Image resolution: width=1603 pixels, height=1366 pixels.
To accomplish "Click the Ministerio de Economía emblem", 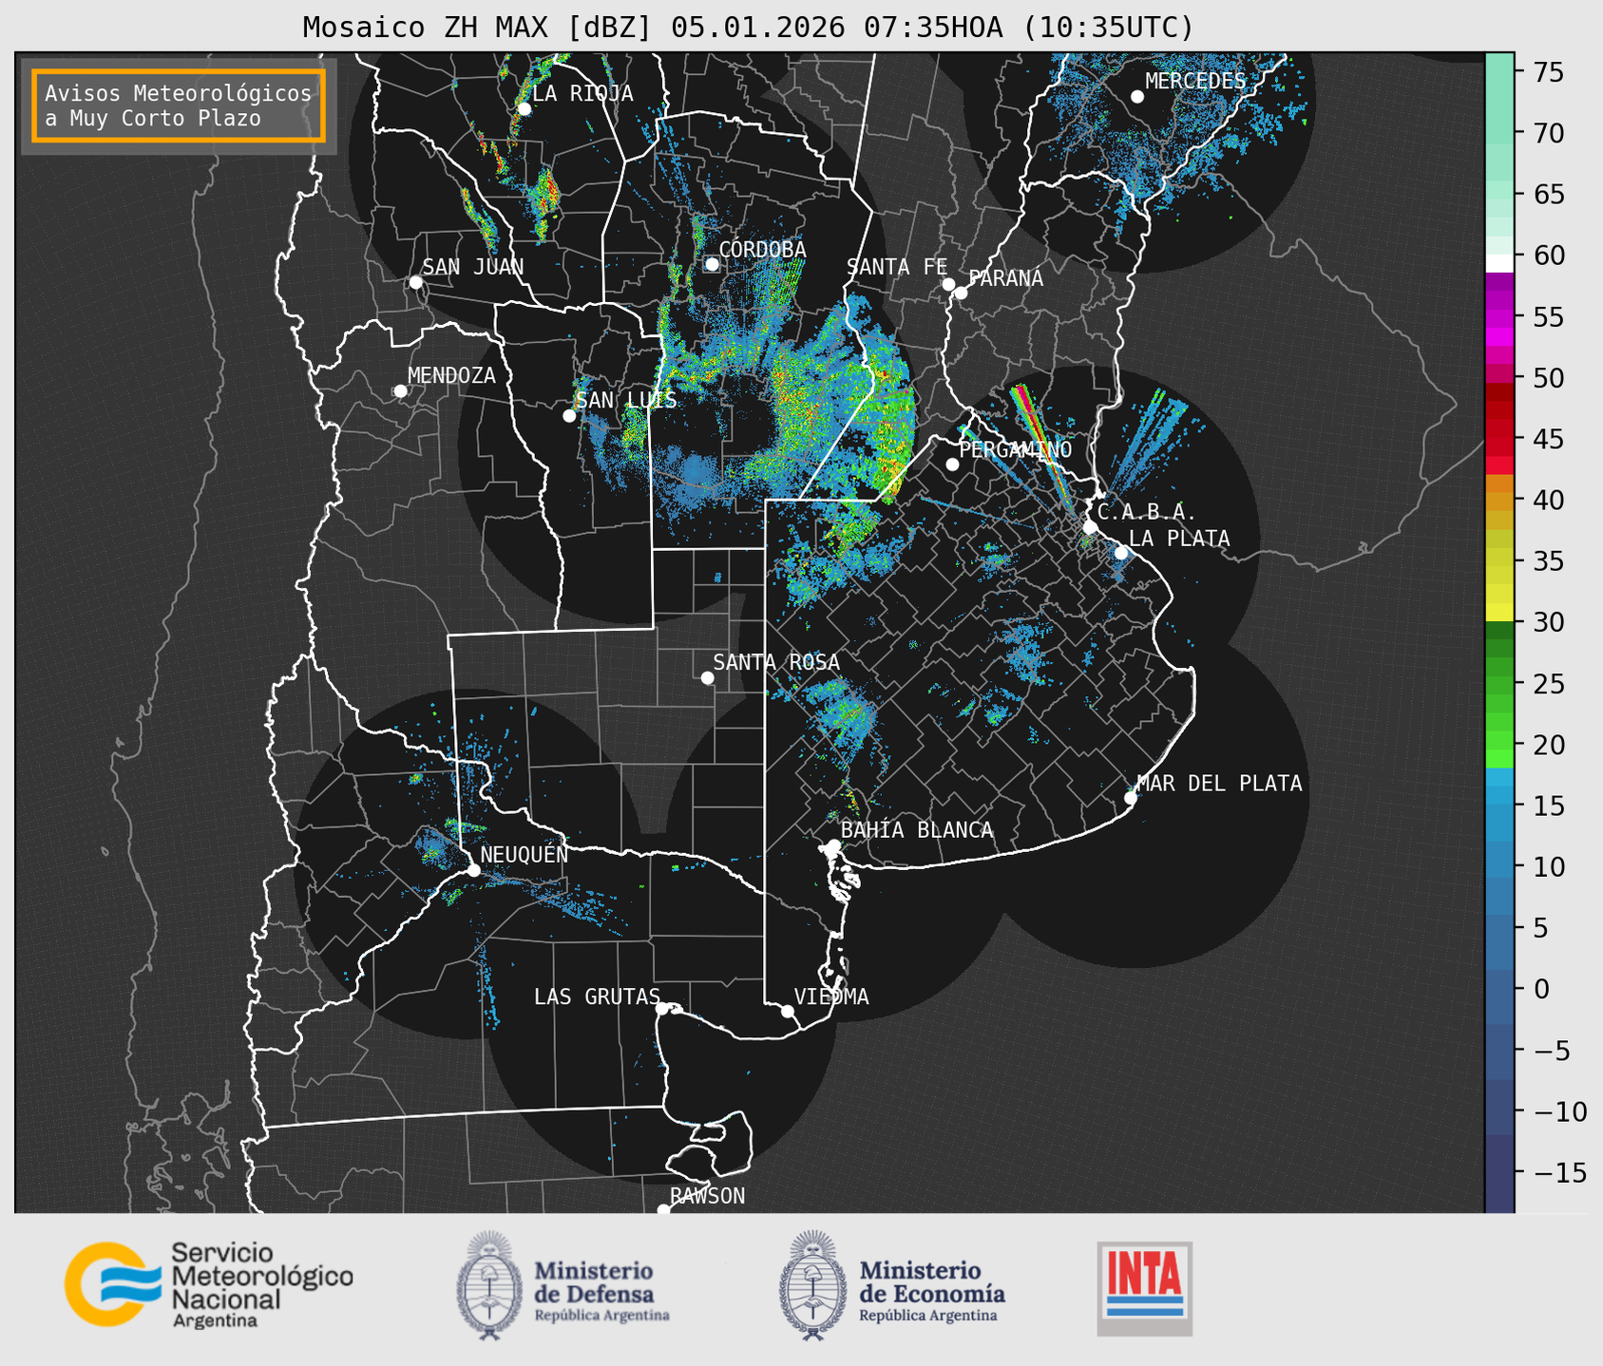I will pos(811,1284).
